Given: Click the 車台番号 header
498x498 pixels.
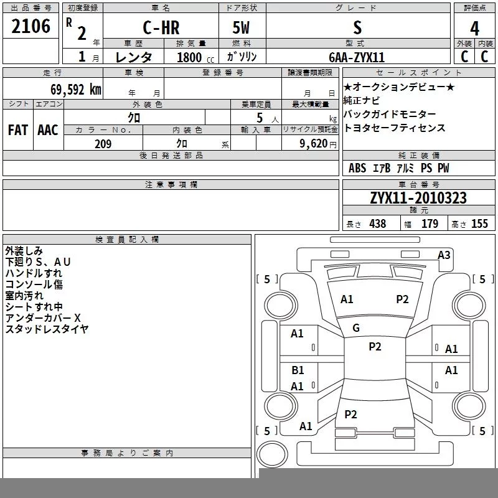Looking at the screenshot, I should (418, 184).
